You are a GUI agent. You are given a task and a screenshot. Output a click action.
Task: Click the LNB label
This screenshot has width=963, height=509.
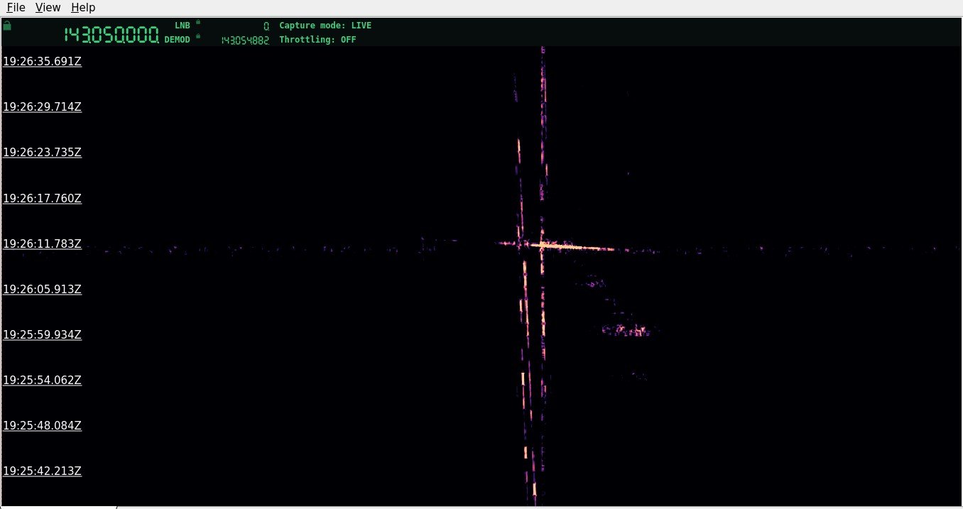tap(183, 26)
